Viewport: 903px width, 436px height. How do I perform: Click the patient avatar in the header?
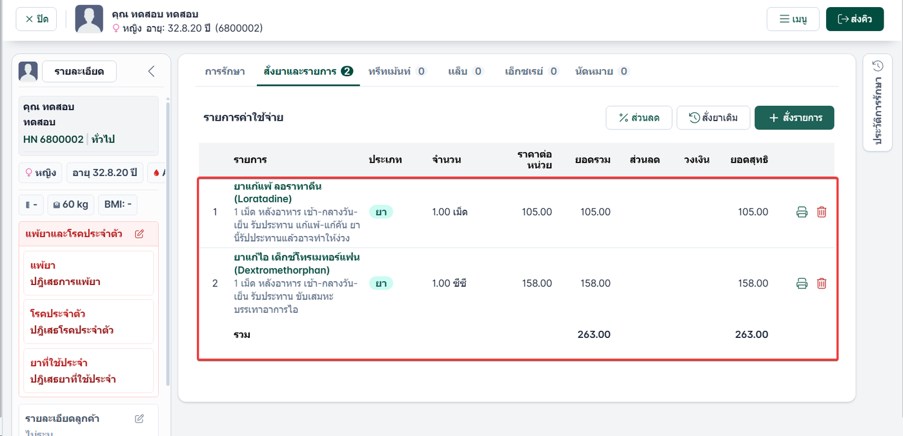click(89, 19)
